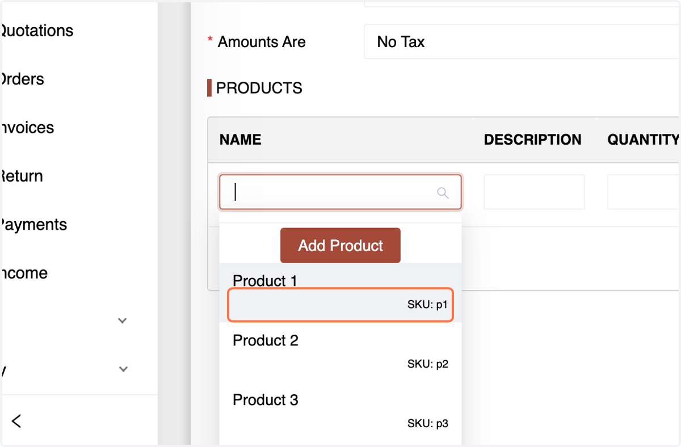Screen dimensions: 681x447
Task: Click the NAME column header
Action: point(241,140)
